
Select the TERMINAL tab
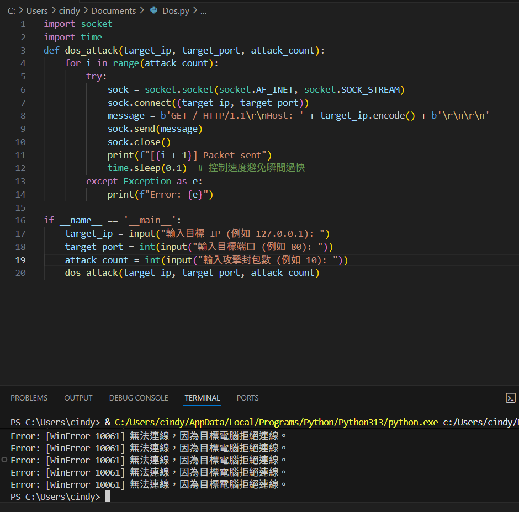[202, 398]
